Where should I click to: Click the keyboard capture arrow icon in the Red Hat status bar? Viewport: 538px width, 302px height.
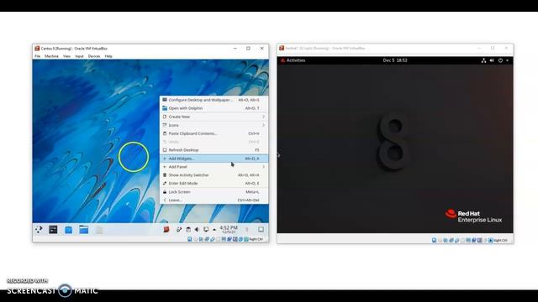point(491,241)
